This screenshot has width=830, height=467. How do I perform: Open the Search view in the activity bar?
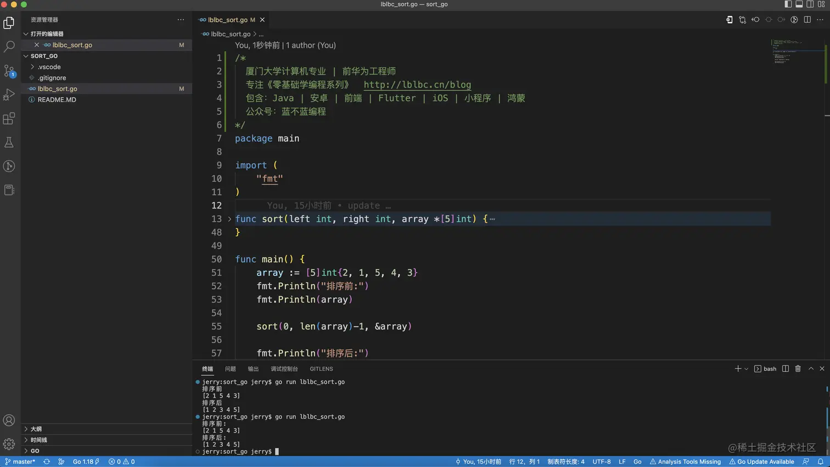tap(9, 47)
